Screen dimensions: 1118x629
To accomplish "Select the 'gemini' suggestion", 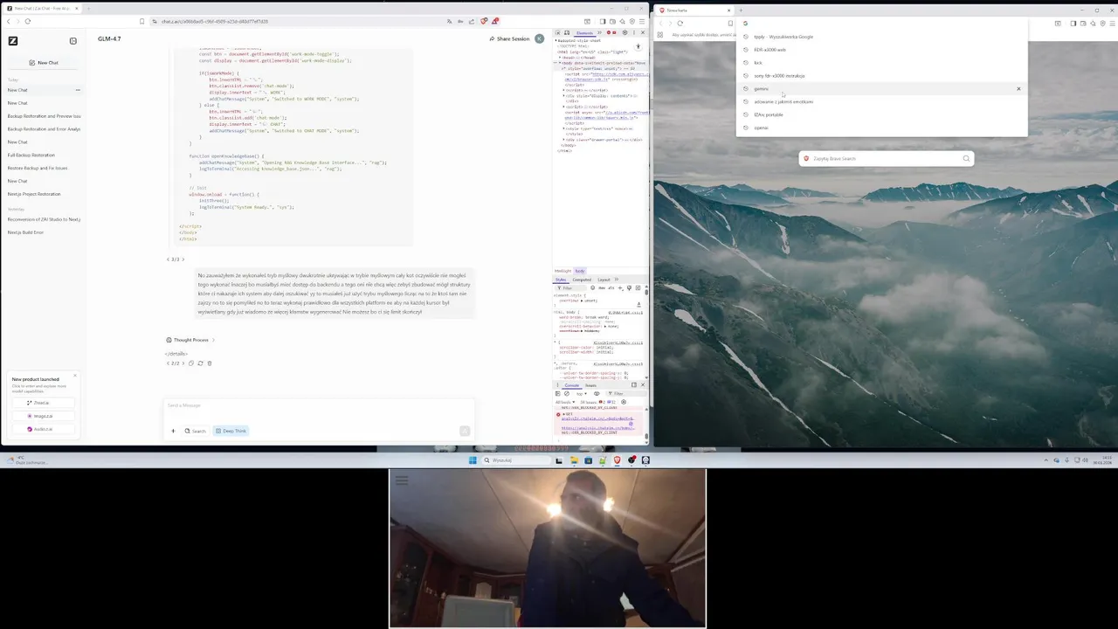I will 881,89.
